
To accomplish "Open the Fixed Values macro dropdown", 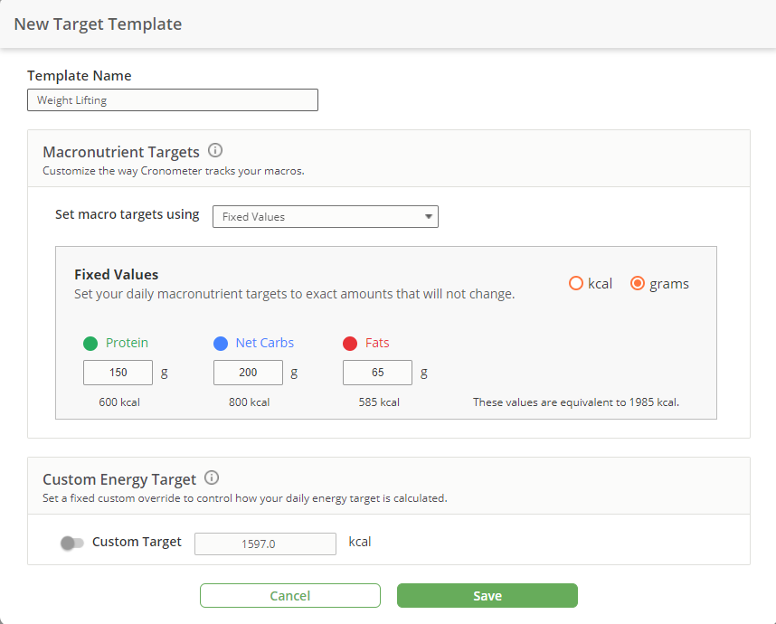I will pos(326,217).
